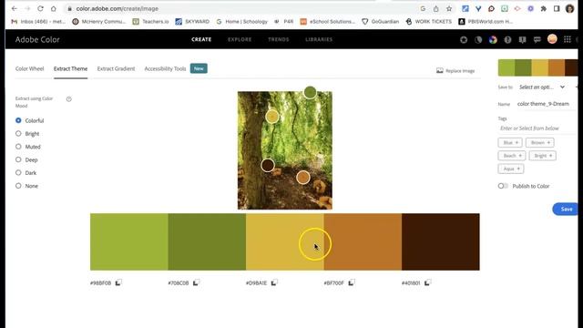
Task: Add the Aqua tag
Action: 511,169
